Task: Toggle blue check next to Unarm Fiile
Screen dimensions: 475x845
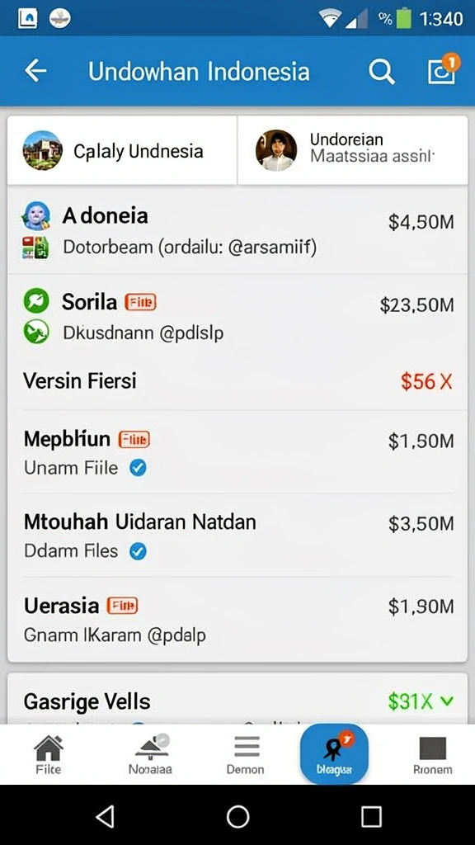Action: [138, 469]
